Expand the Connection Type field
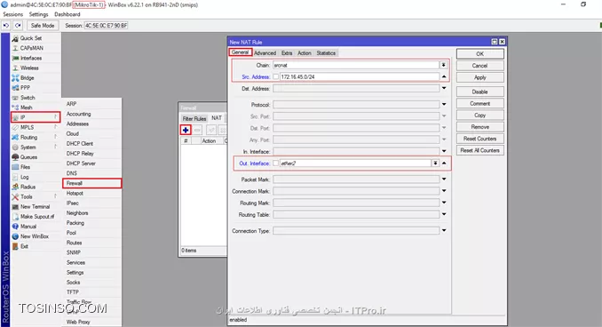 [444, 230]
